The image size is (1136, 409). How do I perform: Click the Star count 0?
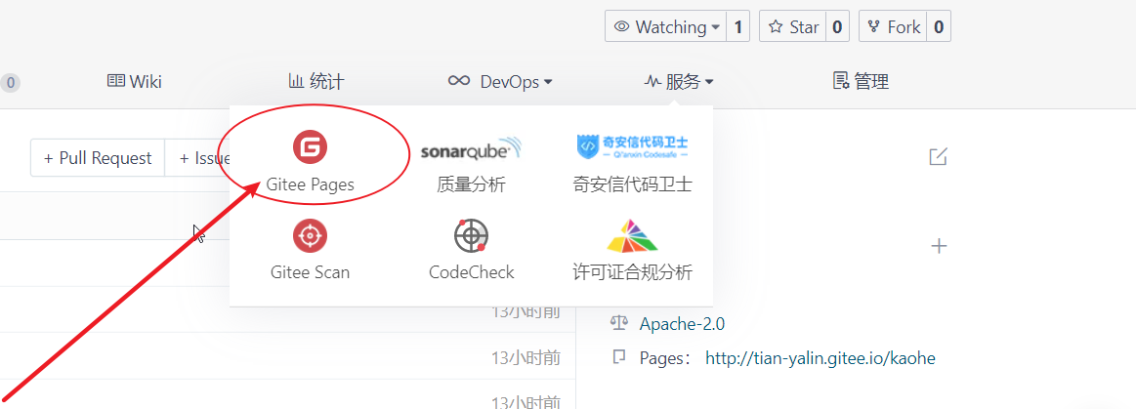tap(837, 26)
